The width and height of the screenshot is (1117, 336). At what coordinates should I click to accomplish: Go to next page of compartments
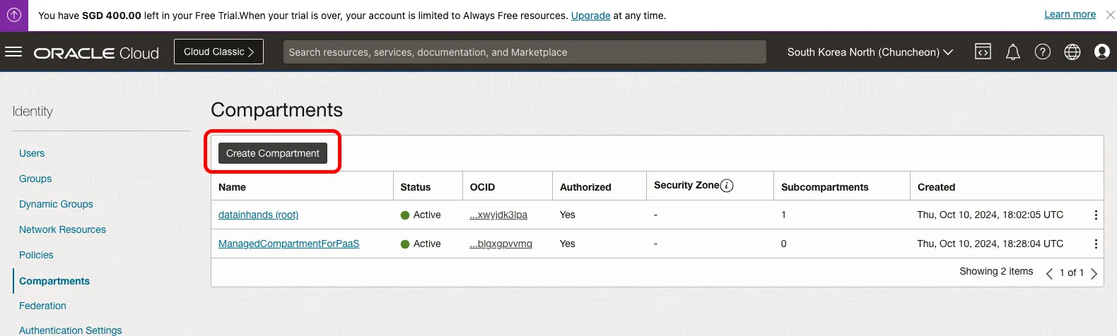click(x=1094, y=273)
